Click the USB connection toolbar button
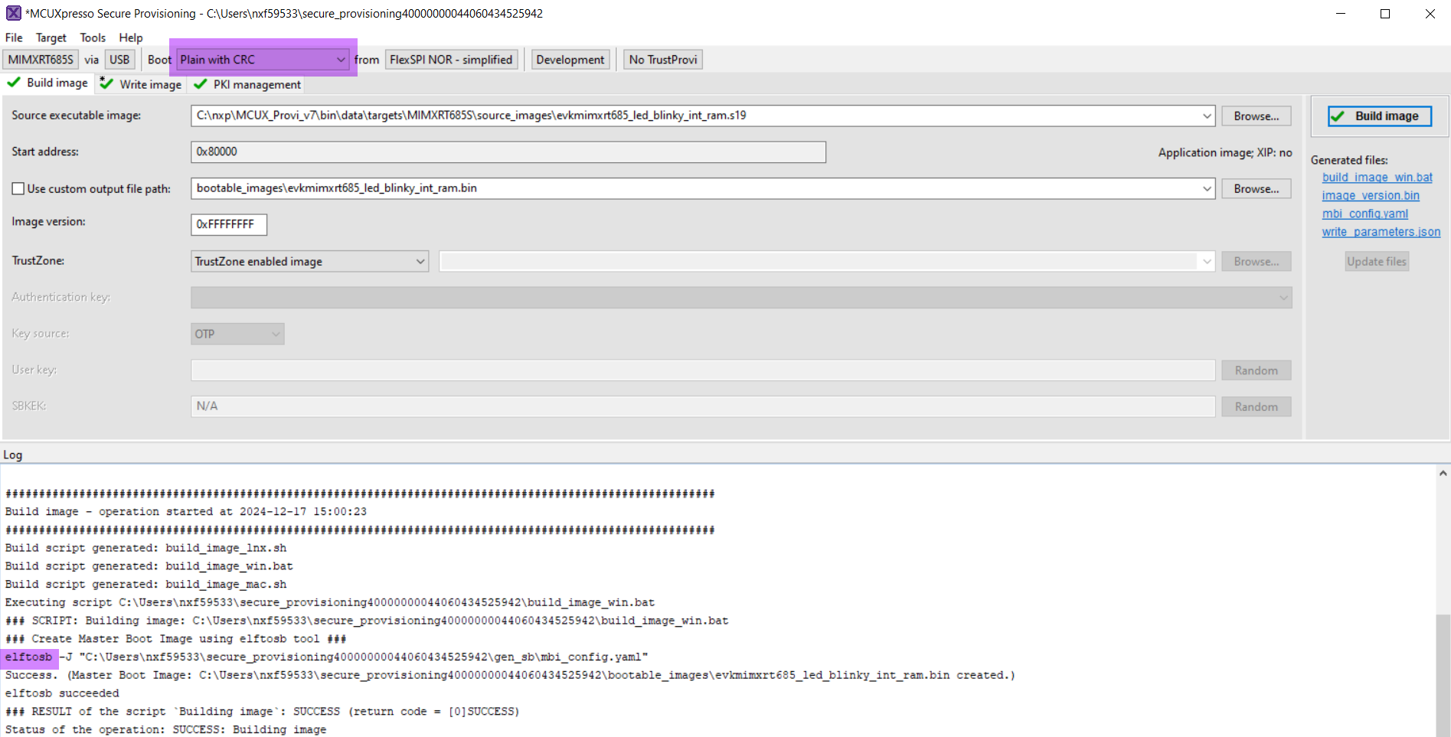 (119, 59)
